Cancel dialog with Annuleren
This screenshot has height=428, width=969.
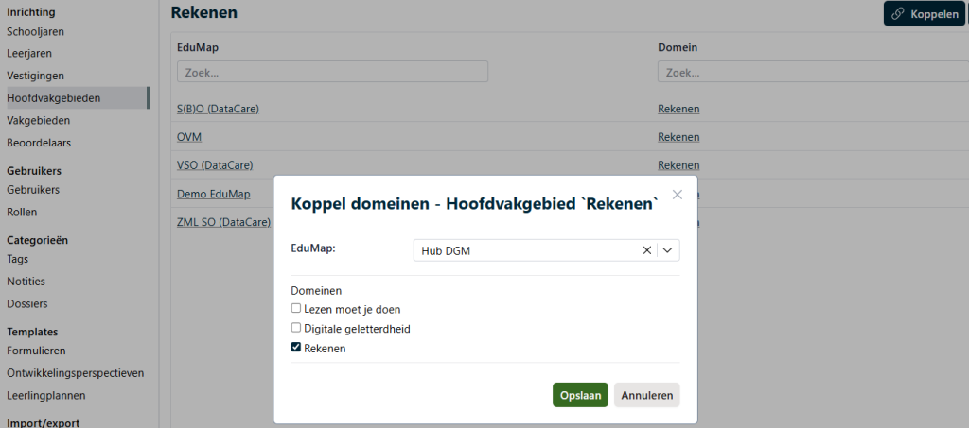646,395
